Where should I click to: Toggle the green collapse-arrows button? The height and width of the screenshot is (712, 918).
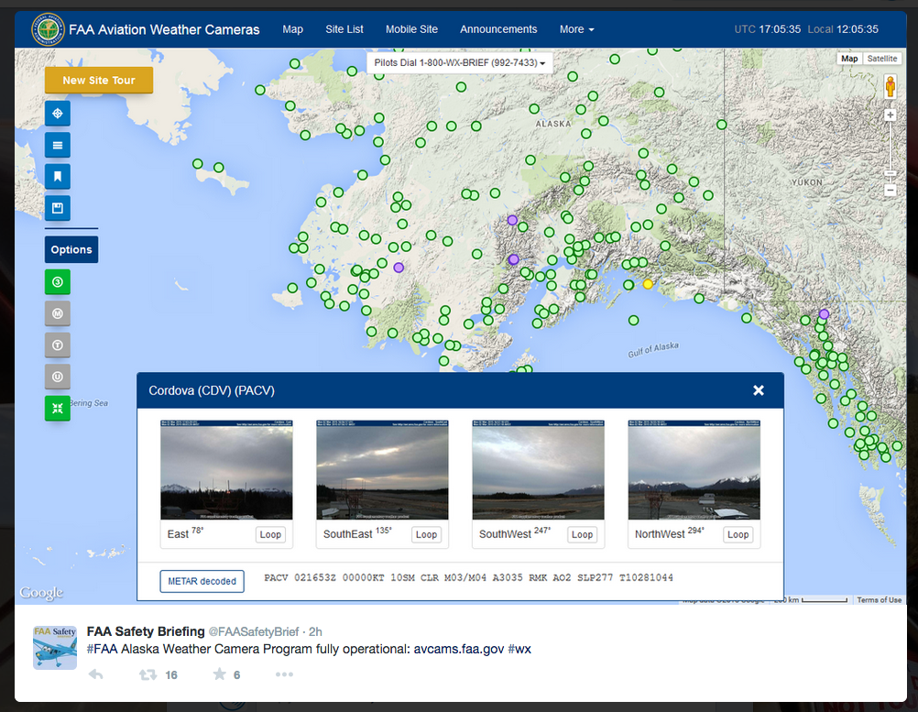pos(58,408)
